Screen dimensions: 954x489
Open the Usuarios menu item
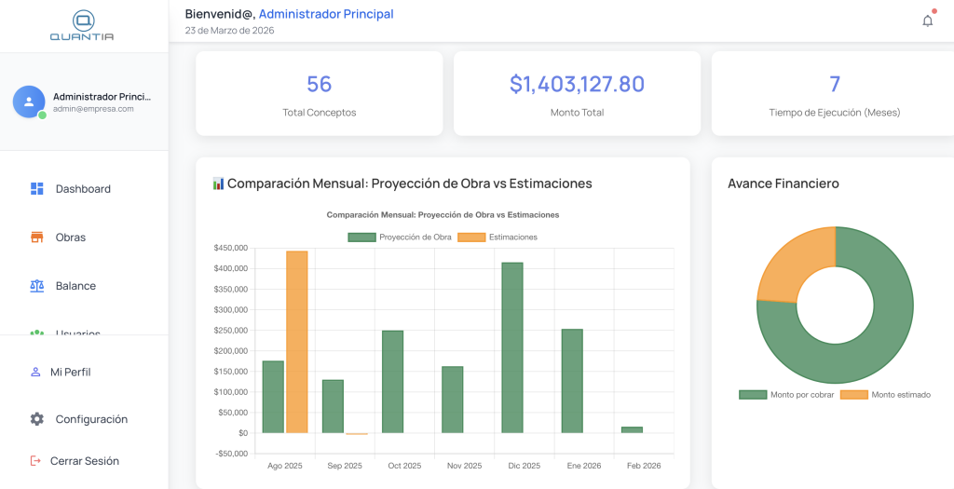(x=77, y=332)
